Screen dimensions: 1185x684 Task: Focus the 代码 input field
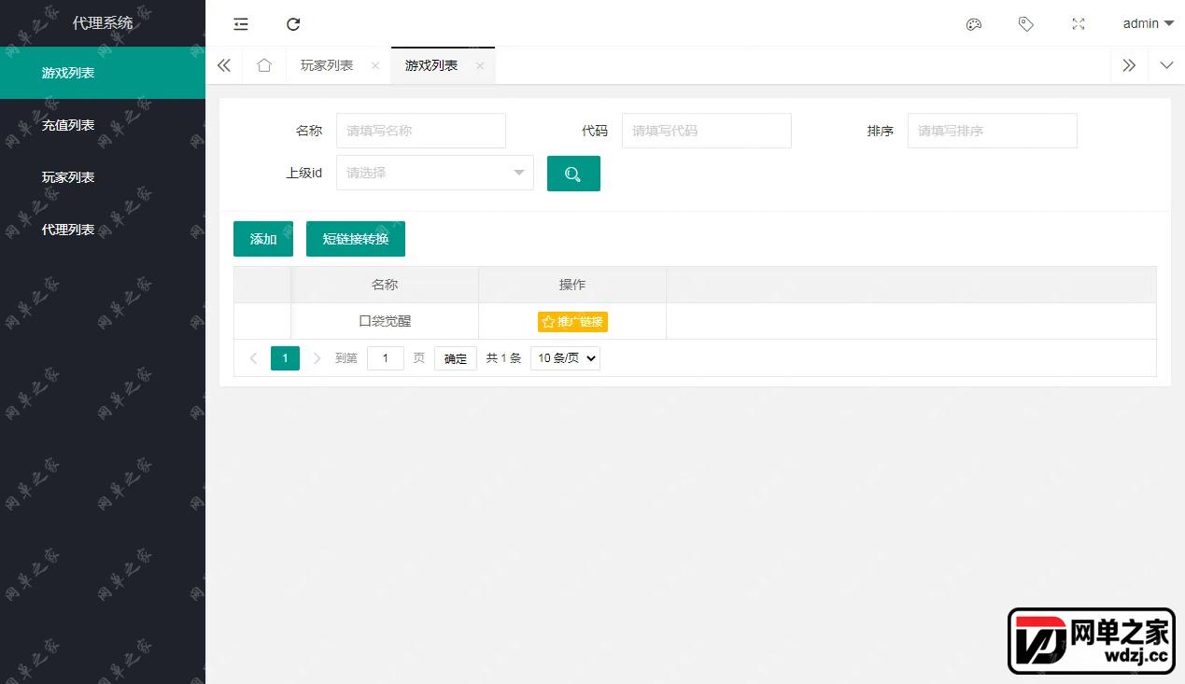click(707, 131)
